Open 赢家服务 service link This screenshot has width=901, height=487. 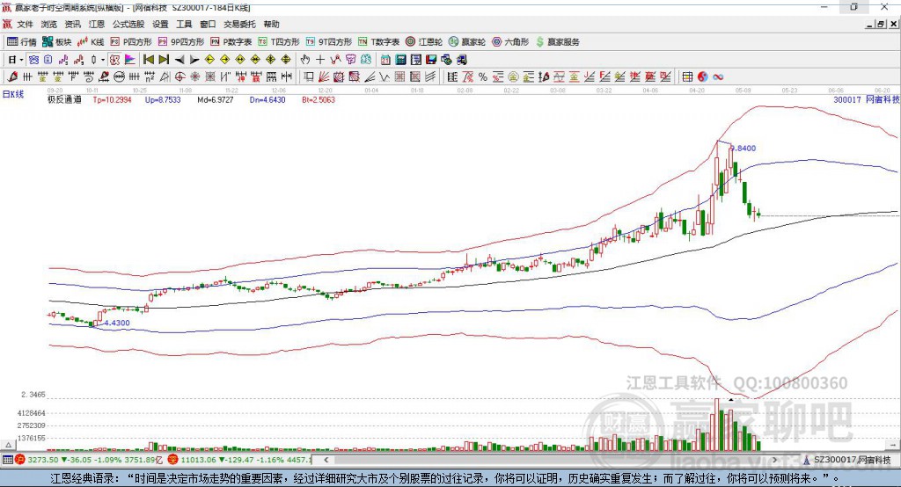pos(557,42)
